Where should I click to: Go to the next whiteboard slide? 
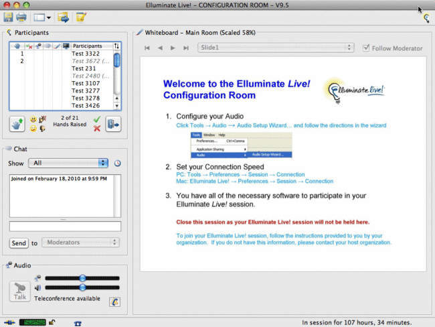point(173,48)
